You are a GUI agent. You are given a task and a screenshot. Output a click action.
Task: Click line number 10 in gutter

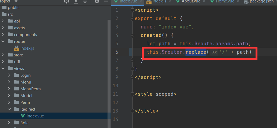(115, 86)
